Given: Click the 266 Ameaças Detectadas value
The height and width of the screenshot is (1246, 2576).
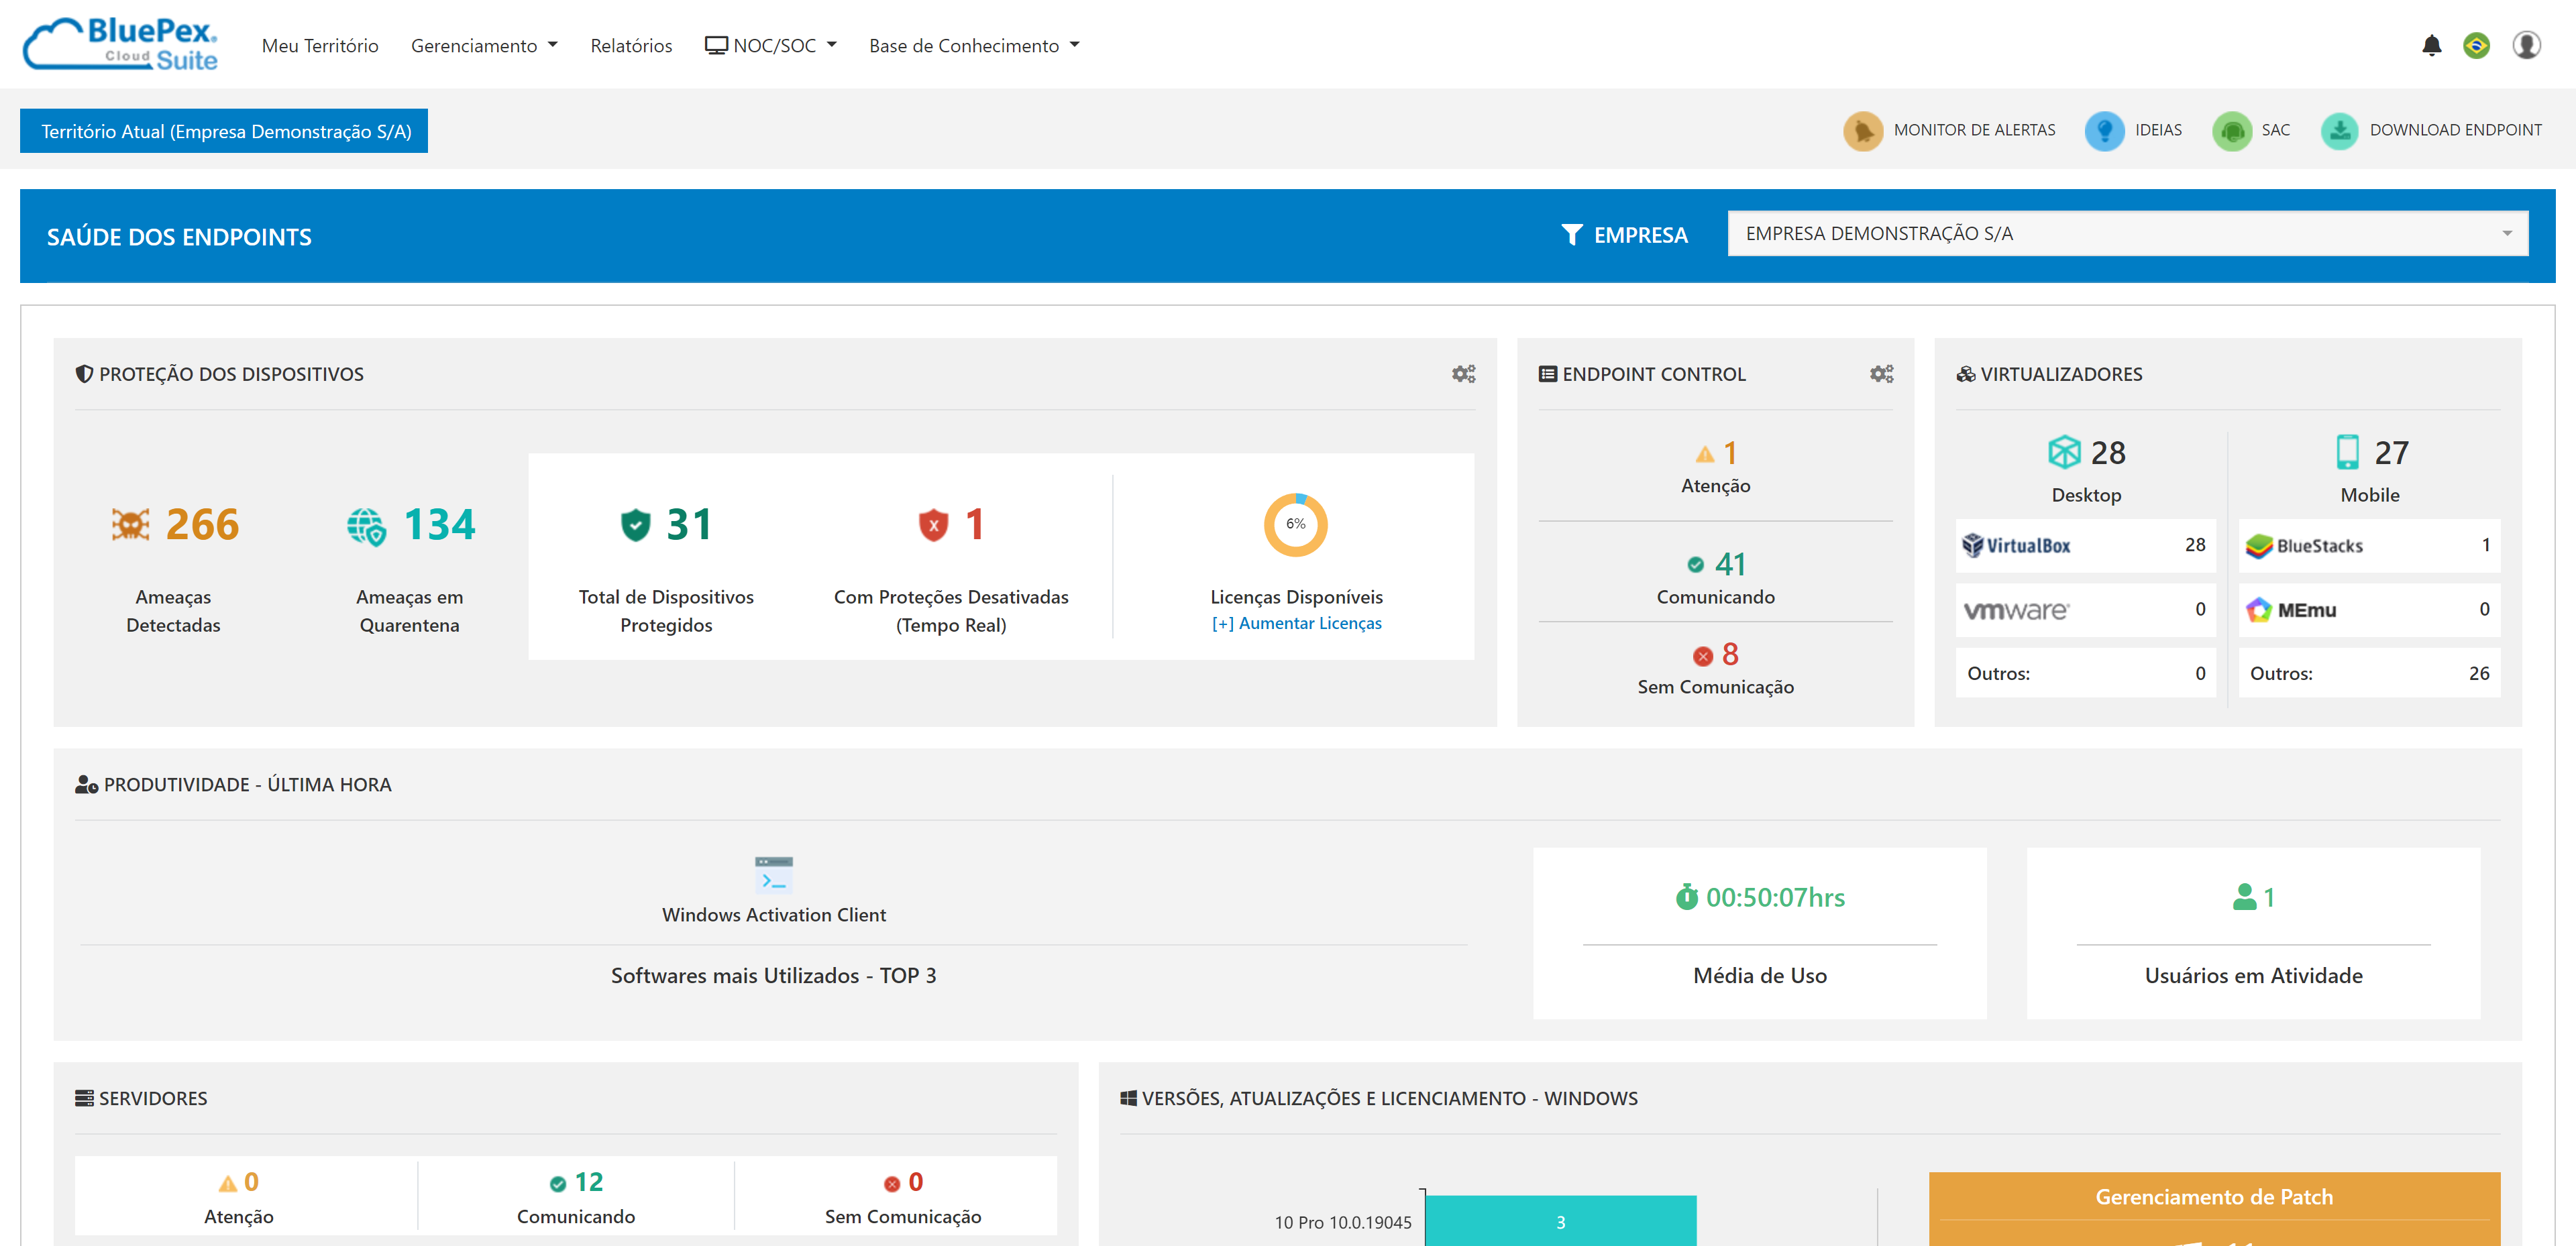Looking at the screenshot, I should 202,524.
